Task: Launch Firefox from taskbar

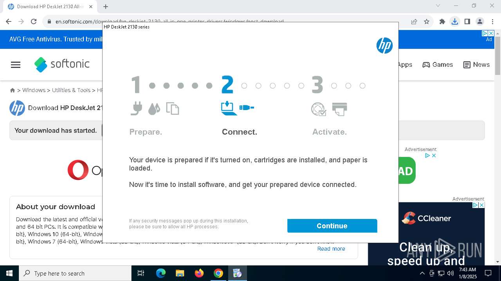Action: pyautogui.click(x=199, y=273)
